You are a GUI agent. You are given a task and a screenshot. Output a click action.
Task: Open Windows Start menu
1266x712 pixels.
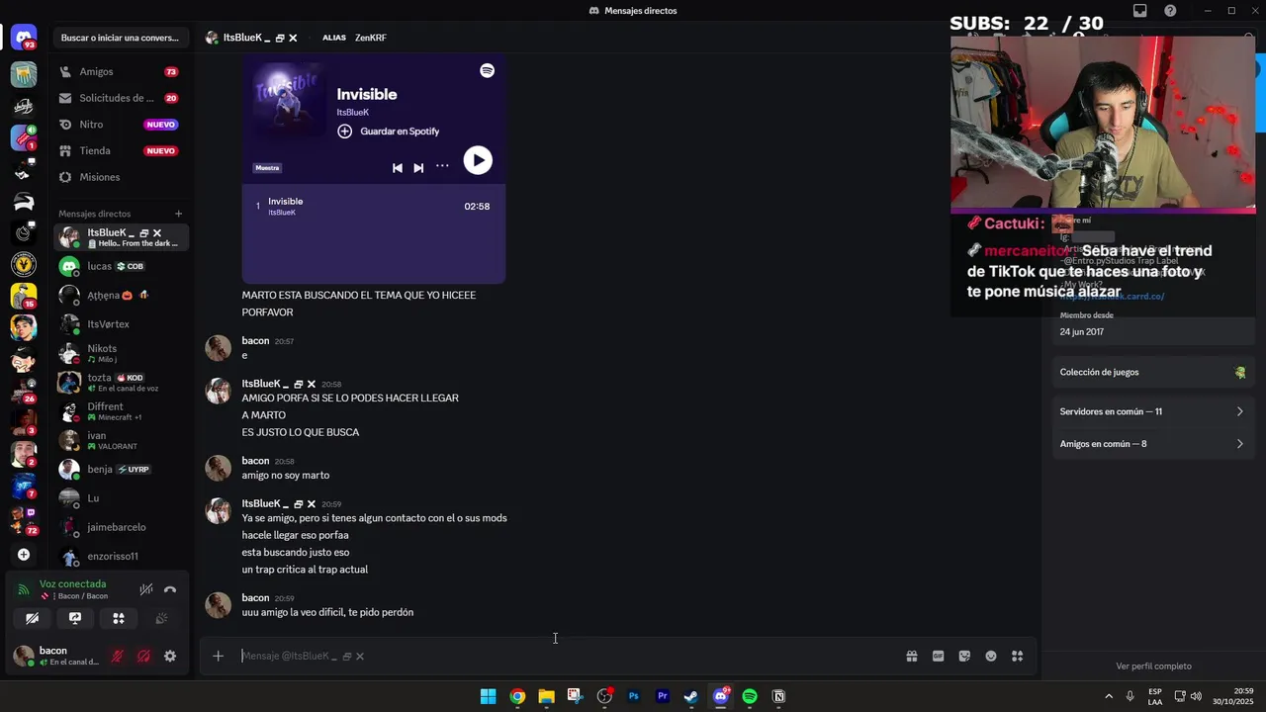pos(488,696)
